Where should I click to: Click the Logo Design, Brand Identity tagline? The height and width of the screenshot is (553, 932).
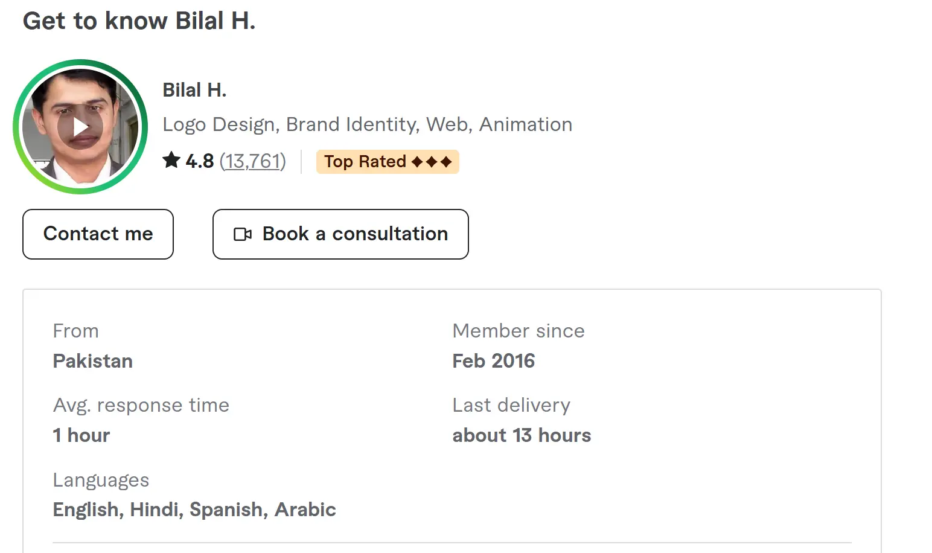(367, 124)
